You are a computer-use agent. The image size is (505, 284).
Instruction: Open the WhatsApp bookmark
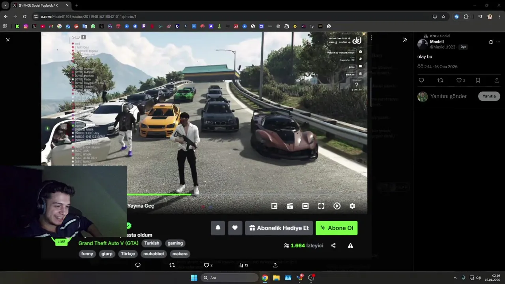pyautogui.click(x=93, y=26)
